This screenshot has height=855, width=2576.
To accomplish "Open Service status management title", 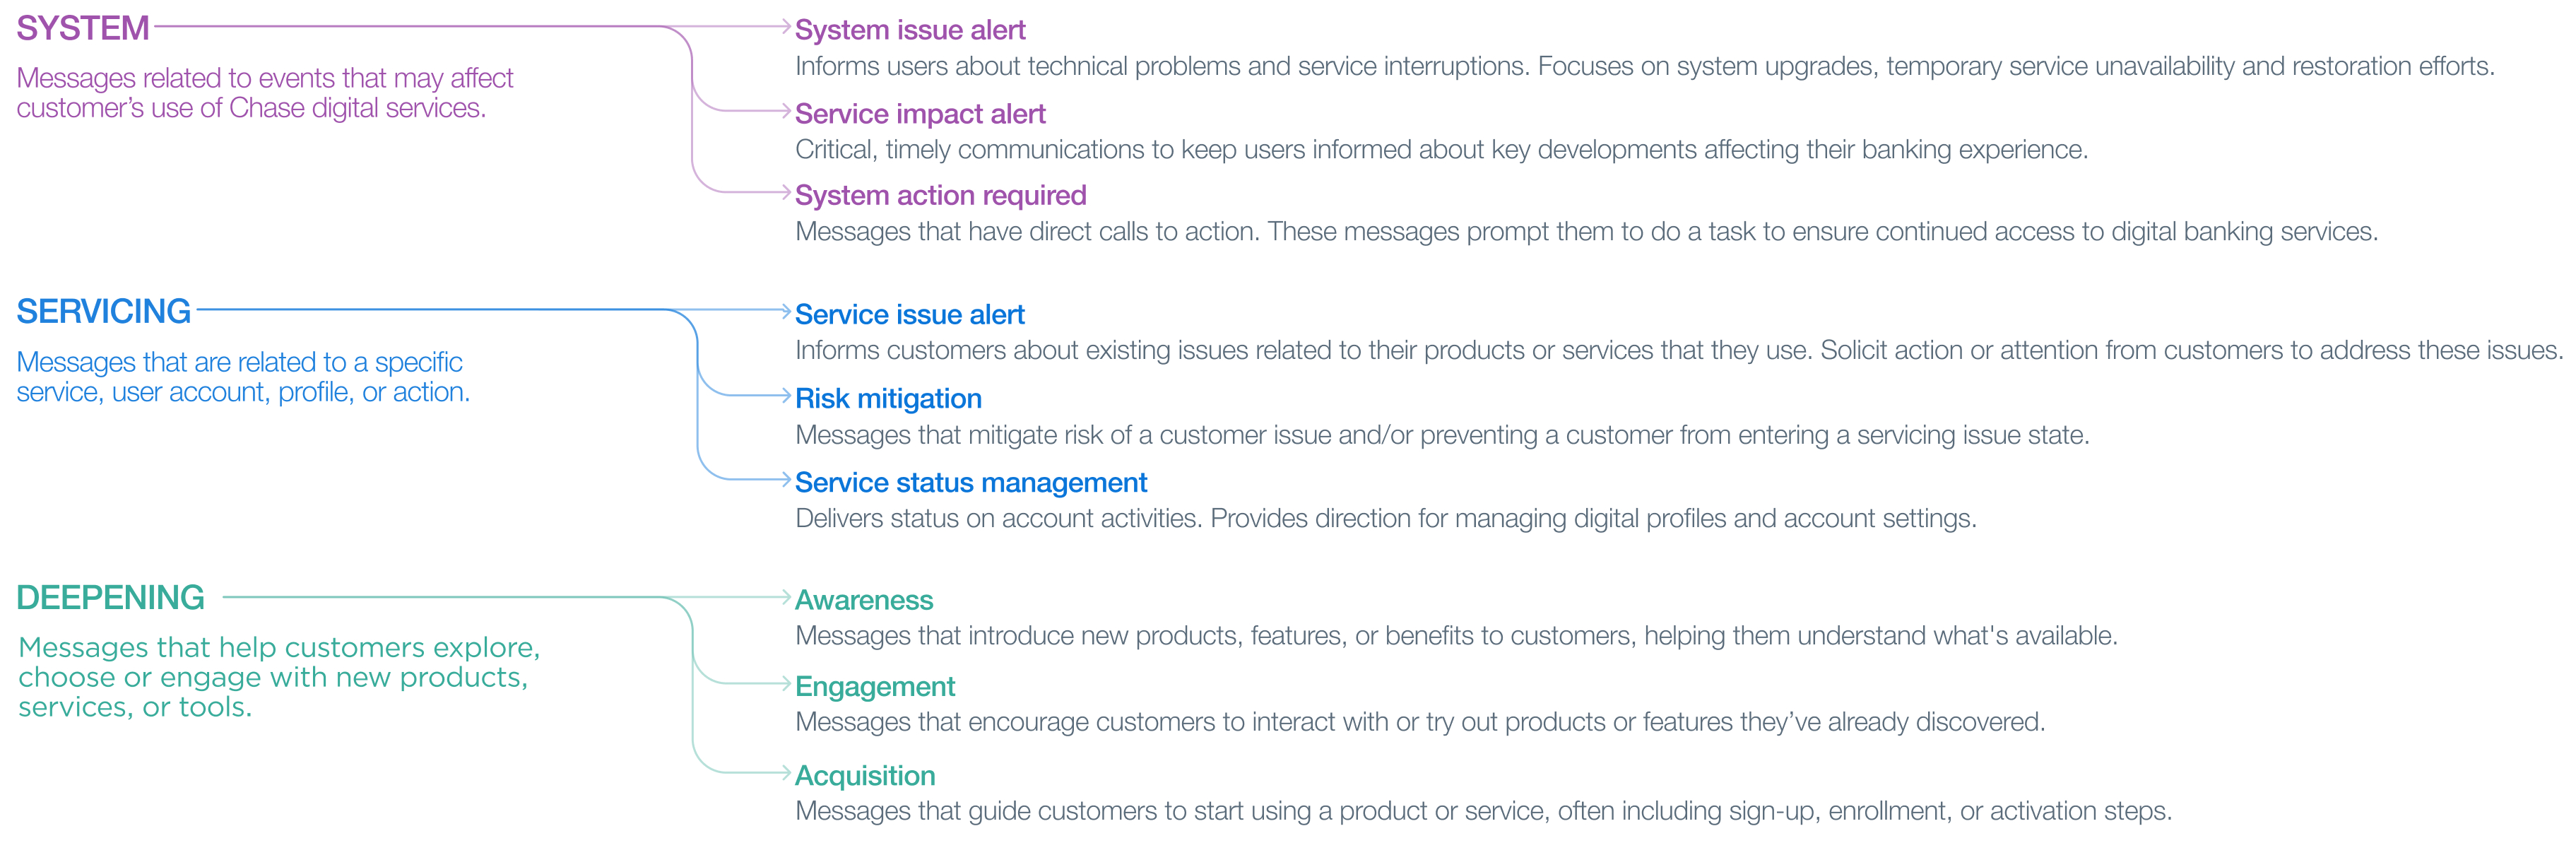I will pyautogui.click(x=970, y=483).
